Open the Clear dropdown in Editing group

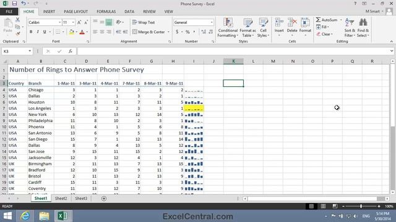(x=325, y=34)
